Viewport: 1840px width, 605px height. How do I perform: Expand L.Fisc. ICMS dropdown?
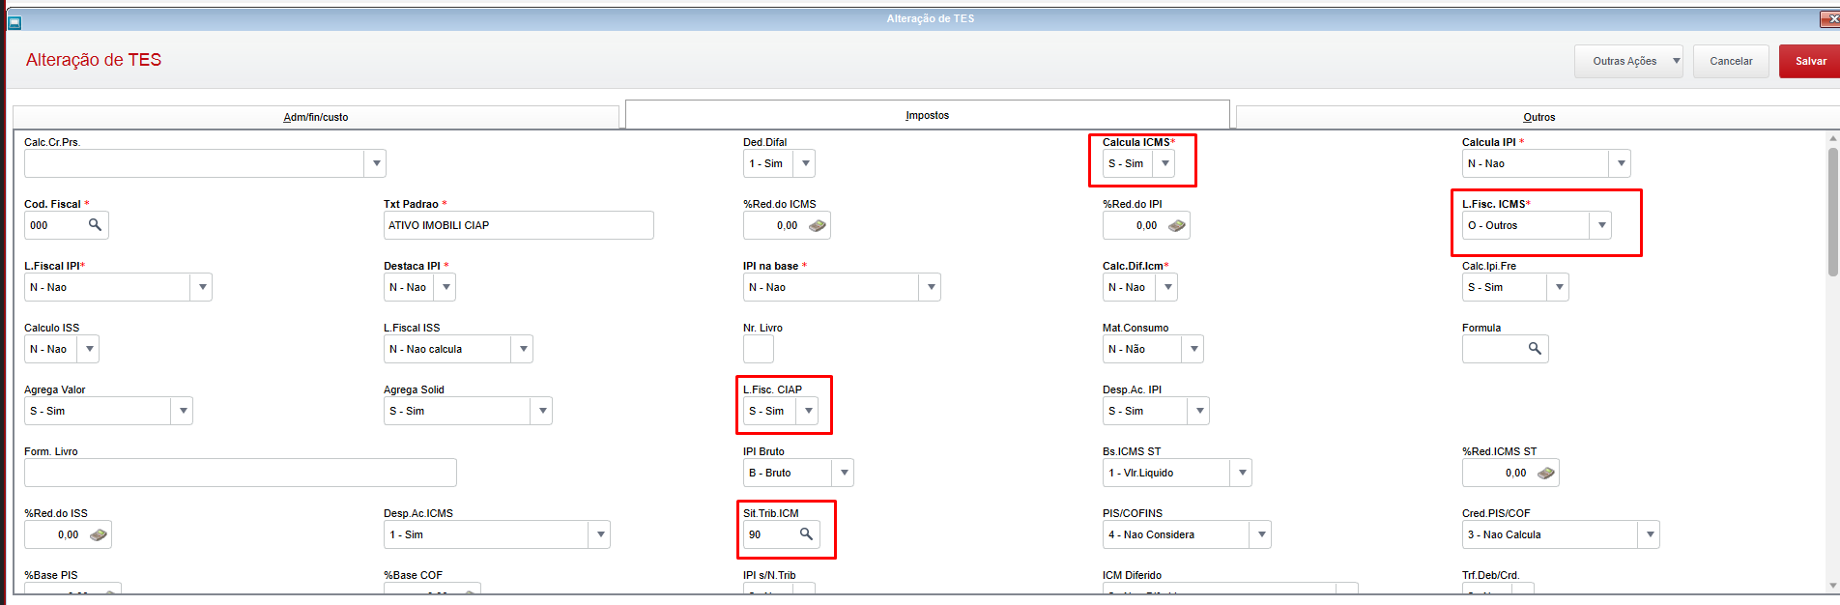click(1602, 225)
